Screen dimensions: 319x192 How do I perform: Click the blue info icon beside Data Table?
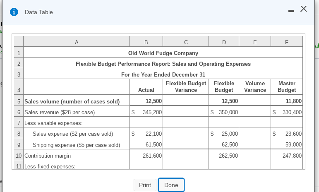(x=14, y=12)
